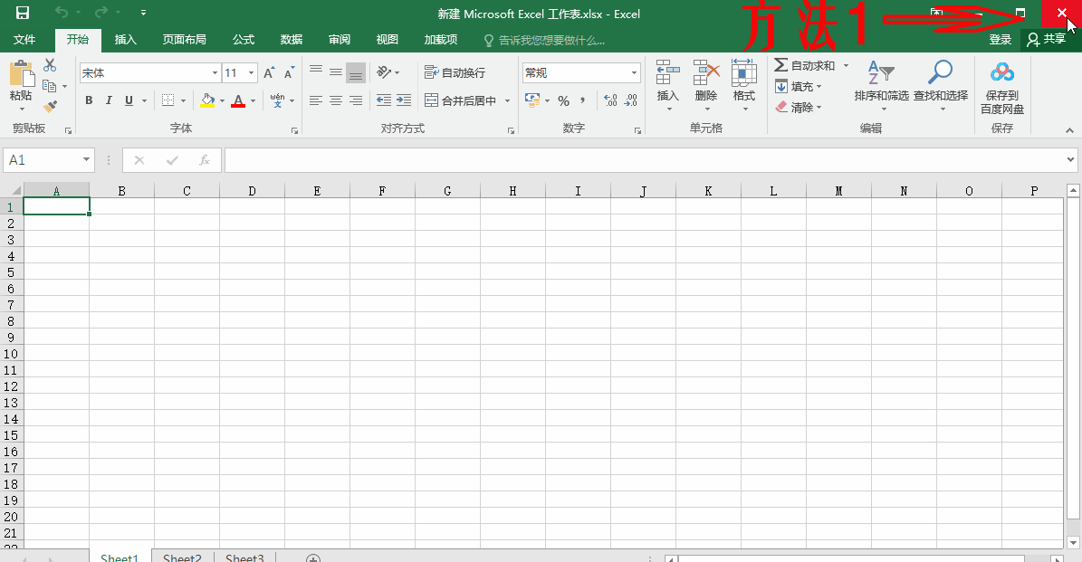Apply percent style
The height and width of the screenshot is (562, 1082).
[564, 101]
